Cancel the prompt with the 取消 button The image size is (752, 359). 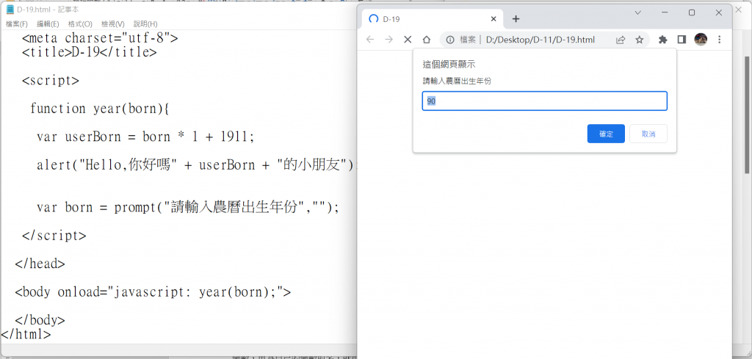pos(648,134)
